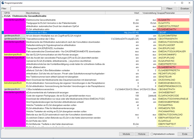Click the horizontal scrollbar left arrow

point(3,128)
